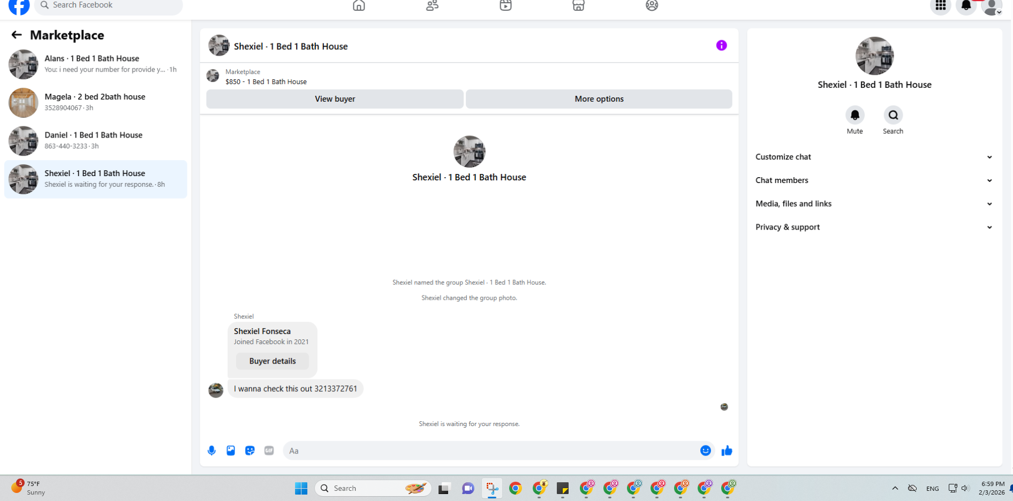Open the Windows Start menu
Screen dimensions: 1013x501
[x=301, y=488]
